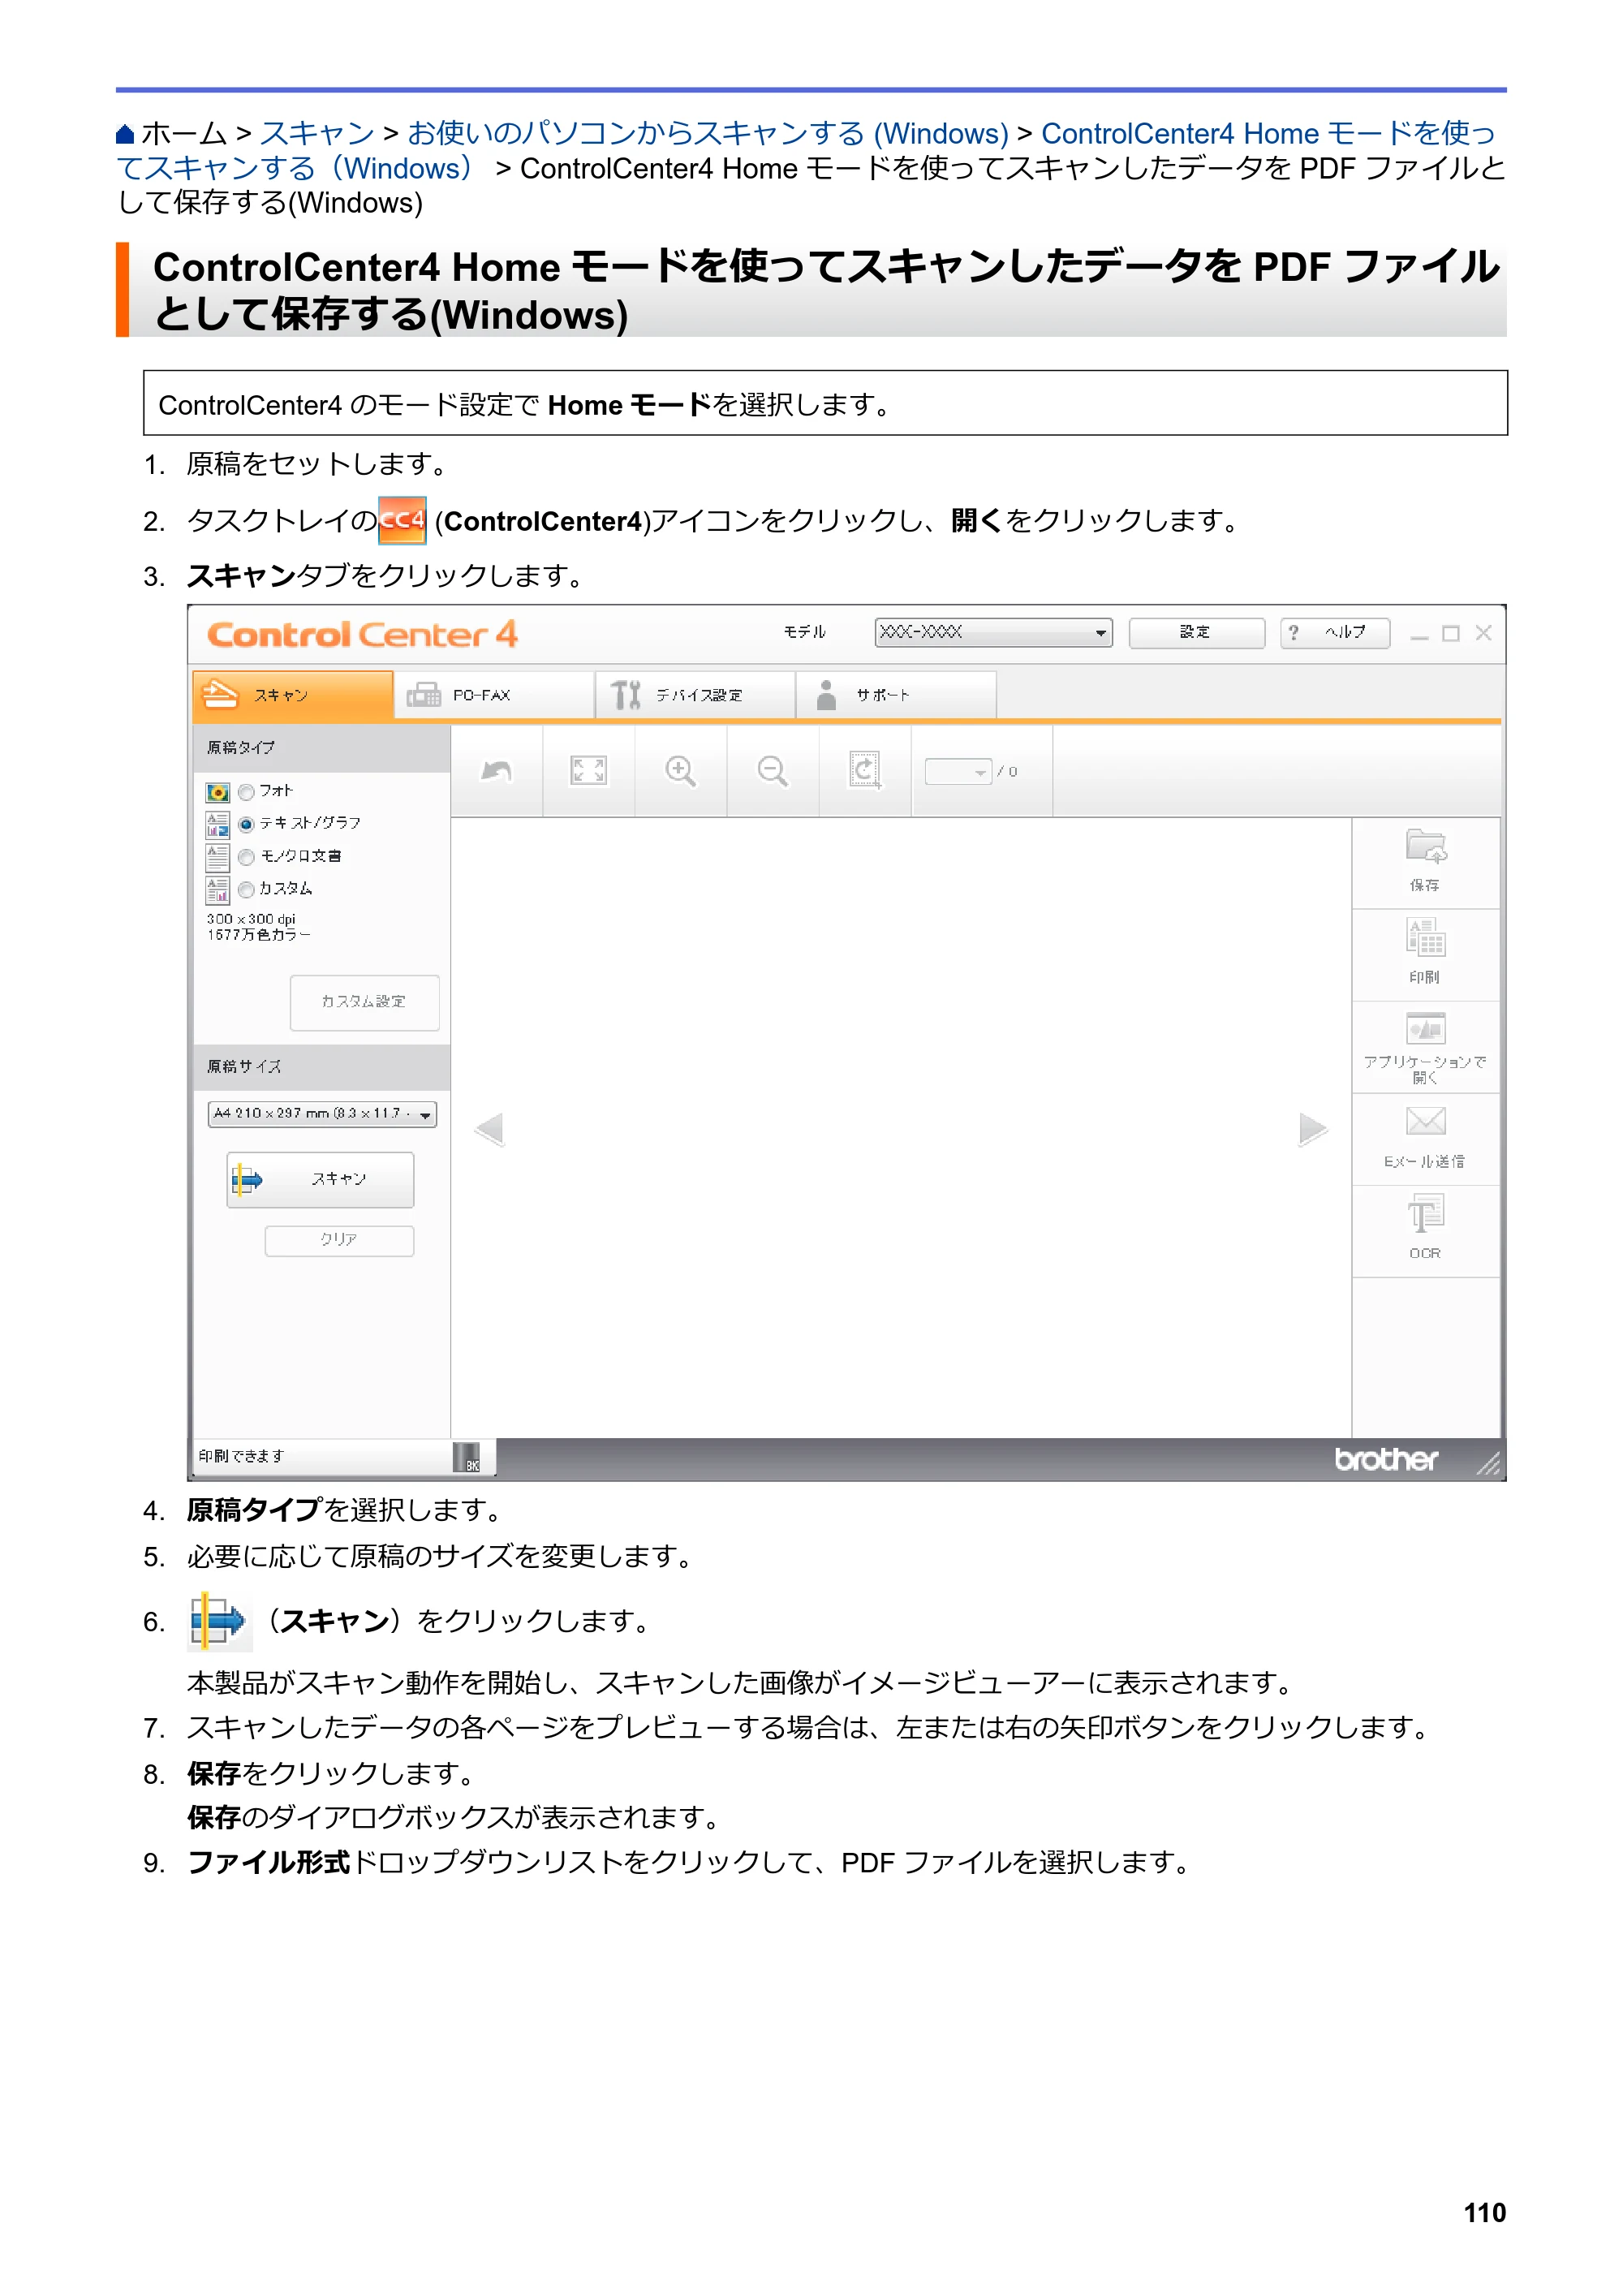Open the モデル XXX-XXXX dropdown
The height and width of the screenshot is (2296, 1623).
993,632
